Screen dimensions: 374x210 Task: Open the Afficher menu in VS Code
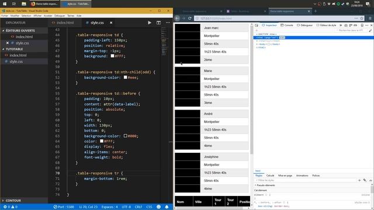coord(37,16)
